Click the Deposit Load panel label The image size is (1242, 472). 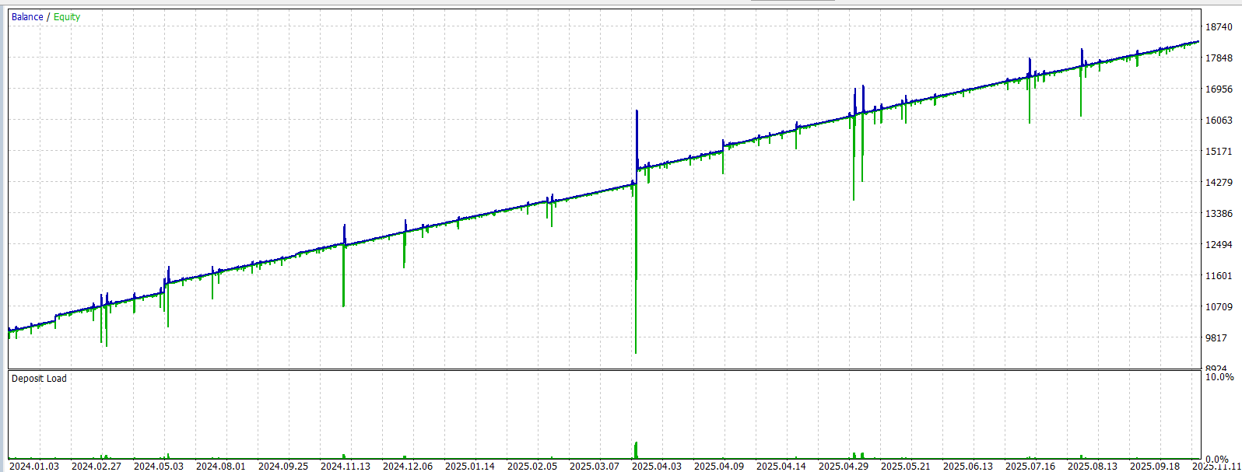coord(39,379)
